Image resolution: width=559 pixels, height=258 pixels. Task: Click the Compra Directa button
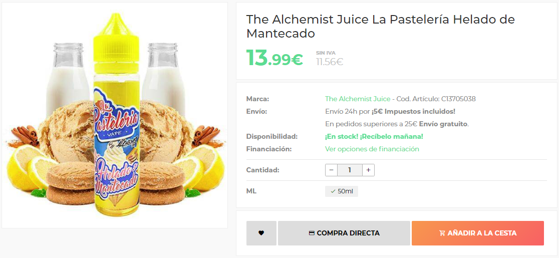click(344, 233)
